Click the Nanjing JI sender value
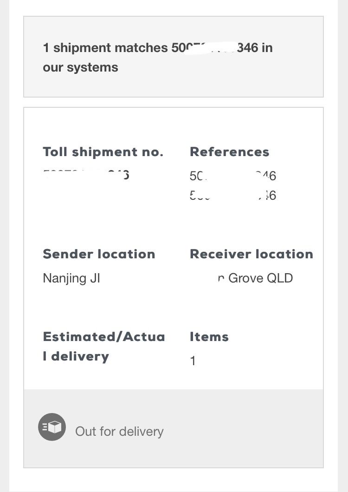Viewport: 348px width, 492px height. click(x=71, y=278)
